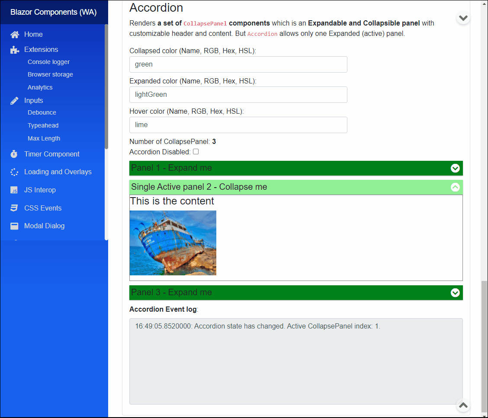Open Modal Dialog via its window icon
The height and width of the screenshot is (418, 488).
[x=14, y=226]
